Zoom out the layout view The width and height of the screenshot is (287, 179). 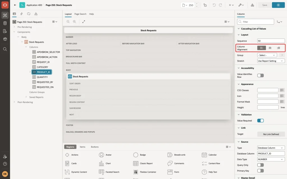click(68, 22)
